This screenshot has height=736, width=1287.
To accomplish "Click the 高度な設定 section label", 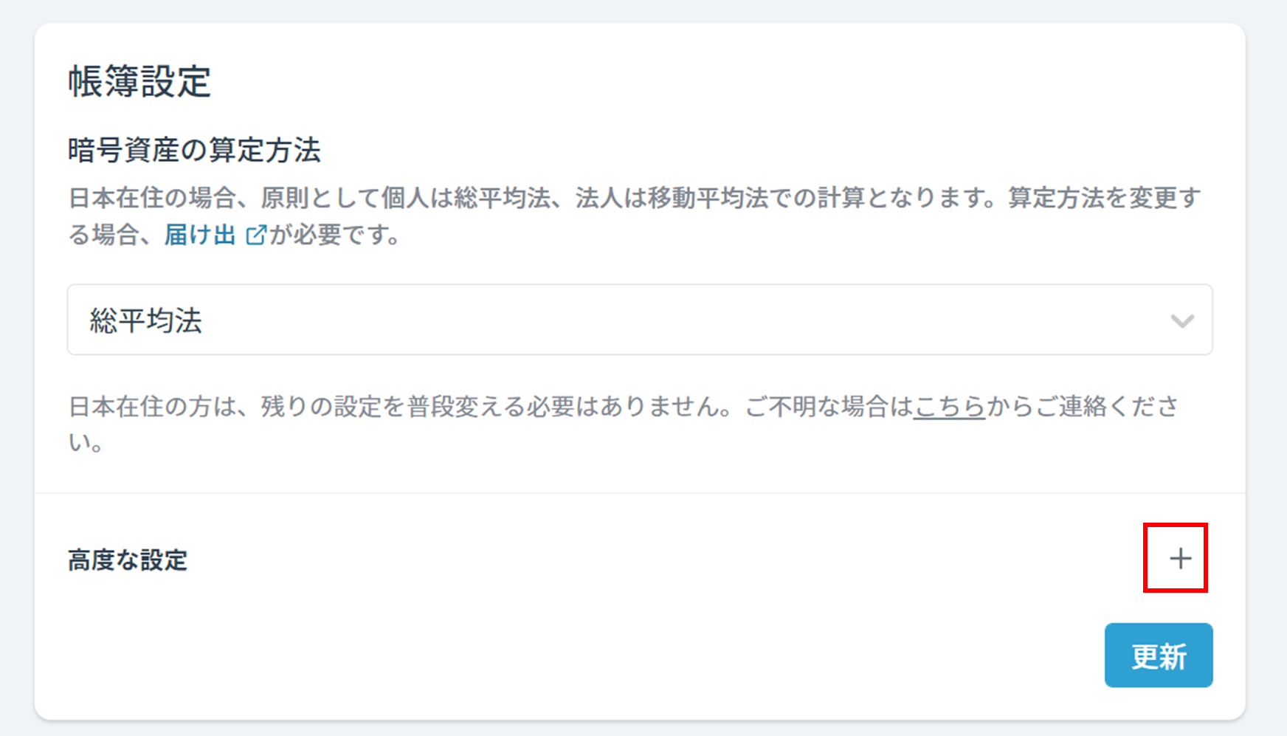I will [x=128, y=560].
